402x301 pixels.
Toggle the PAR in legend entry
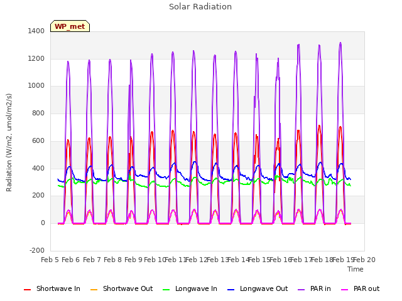point(314,288)
